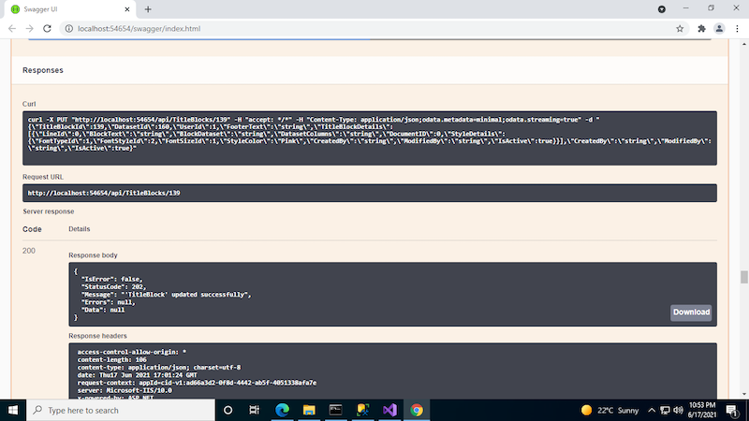Open weather widget showing 22°C Sunny
Image resolution: width=749 pixels, height=421 pixels.
point(609,410)
